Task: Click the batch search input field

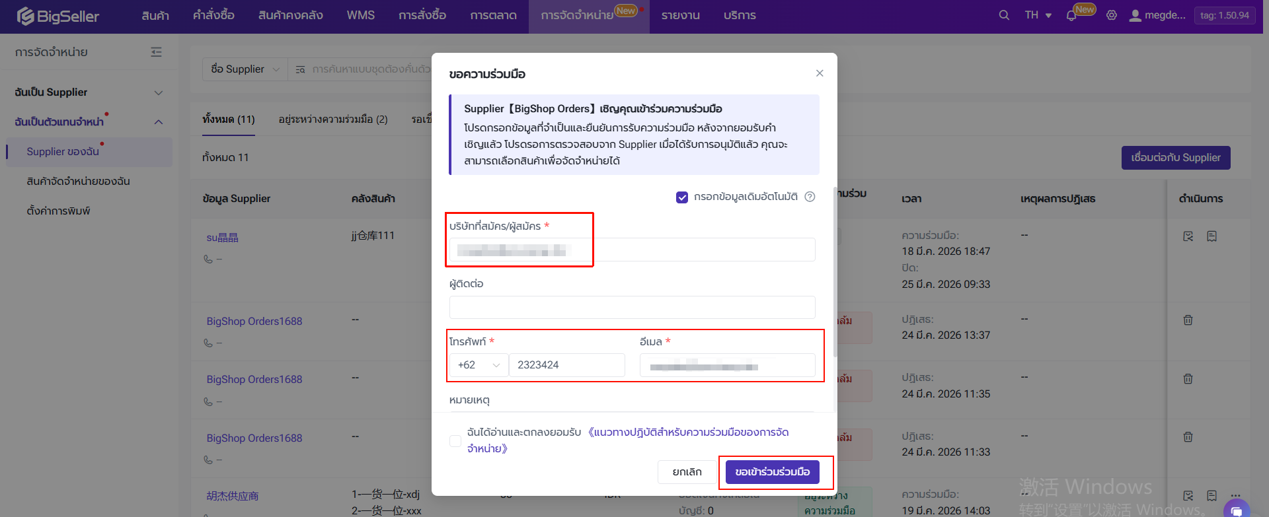Action: (370, 69)
